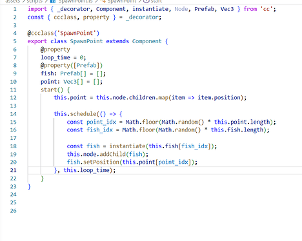Click '@property([Prefab])' decorator on line 8
Screen dimensions: 302x241
72,66
